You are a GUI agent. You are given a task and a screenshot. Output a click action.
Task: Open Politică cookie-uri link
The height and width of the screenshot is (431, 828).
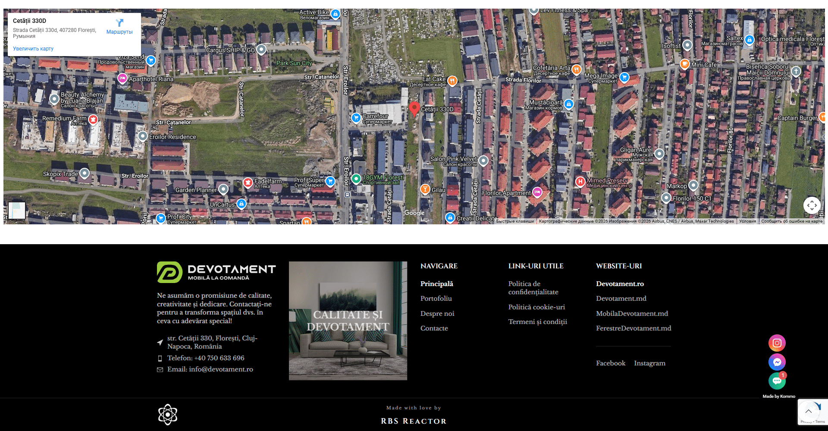[536, 307]
